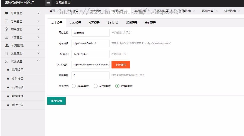Click the 上传图片 upload button

[121, 65]
